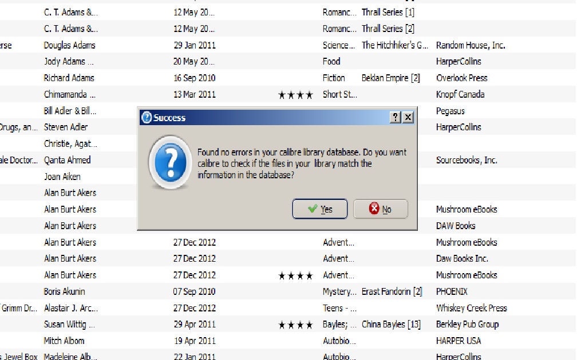
Task: Select the Bill Adler & Bill author cell
Action: click(x=70, y=111)
